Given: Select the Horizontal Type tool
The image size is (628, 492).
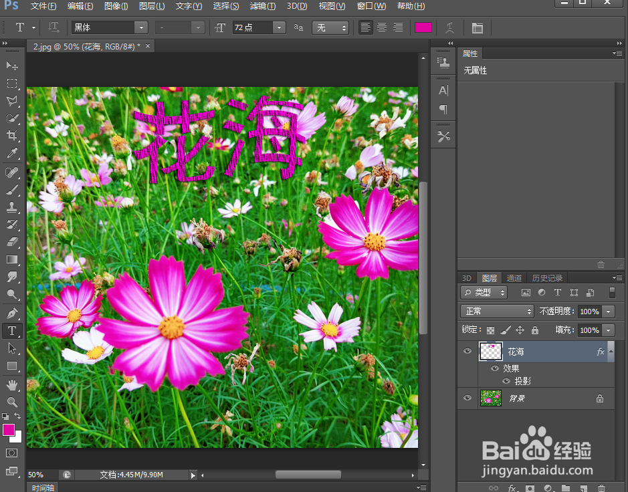Looking at the screenshot, I should (x=12, y=331).
